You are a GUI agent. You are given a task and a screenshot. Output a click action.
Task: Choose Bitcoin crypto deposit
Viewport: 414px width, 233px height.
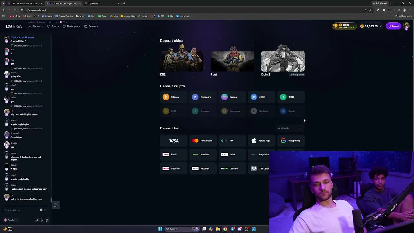(174, 97)
